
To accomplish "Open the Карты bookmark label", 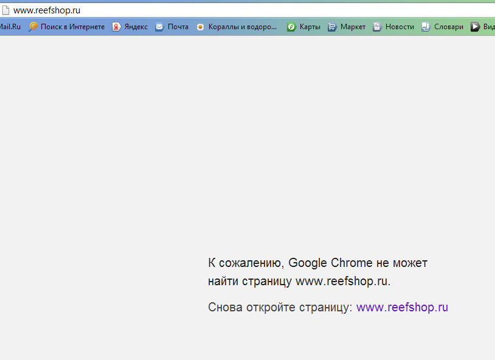I will coord(310,27).
